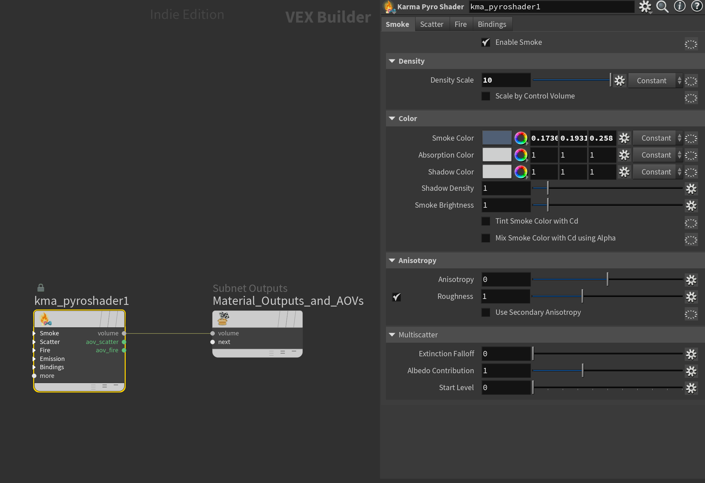Image resolution: width=705 pixels, height=483 pixels.
Task: Click the search magnifier icon in header
Action: tap(662, 7)
